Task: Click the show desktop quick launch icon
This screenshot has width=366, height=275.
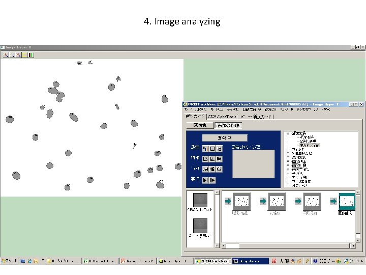Action: click(x=23, y=261)
